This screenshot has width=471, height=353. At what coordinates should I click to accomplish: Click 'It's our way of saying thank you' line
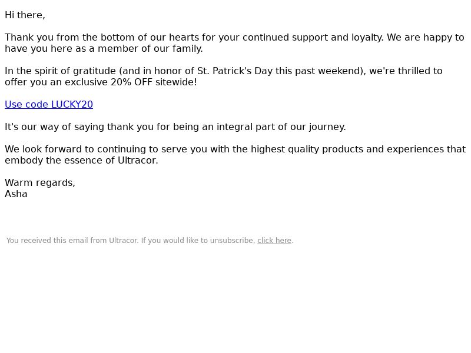pyautogui.click(x=175, y=127)
